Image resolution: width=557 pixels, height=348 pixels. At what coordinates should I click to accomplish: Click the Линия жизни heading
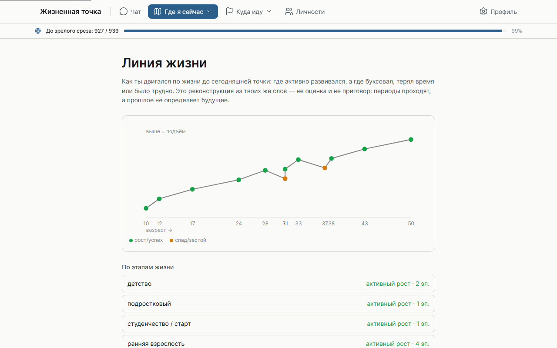164,63
